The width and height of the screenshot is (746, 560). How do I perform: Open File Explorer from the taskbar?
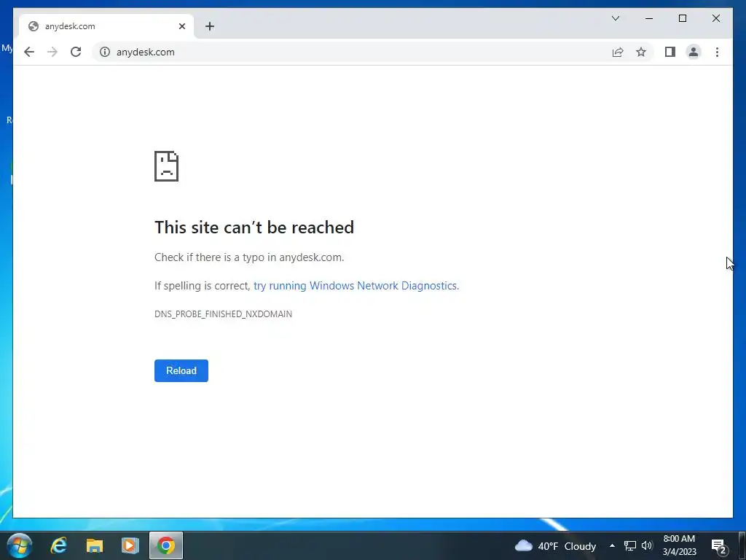[94, 545]
